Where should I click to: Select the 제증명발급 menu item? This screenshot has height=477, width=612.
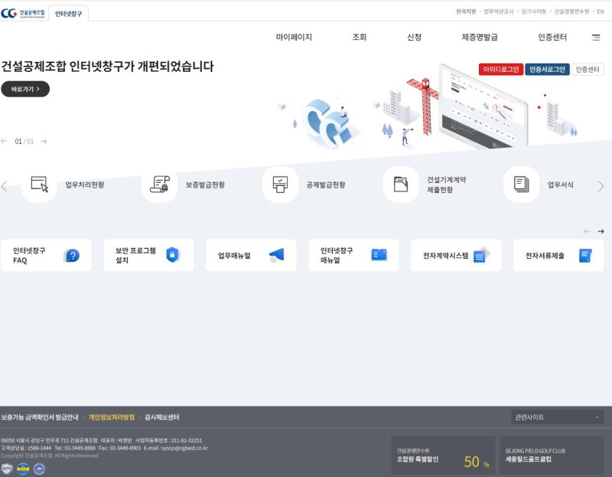(x=480, y=38)
